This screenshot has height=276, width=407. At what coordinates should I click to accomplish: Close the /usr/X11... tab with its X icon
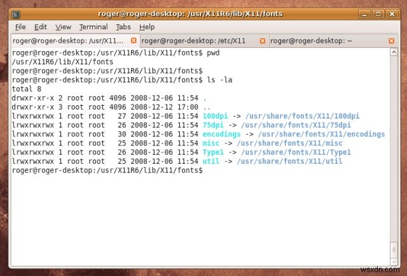pyautogui.click(x=134, y=41)
